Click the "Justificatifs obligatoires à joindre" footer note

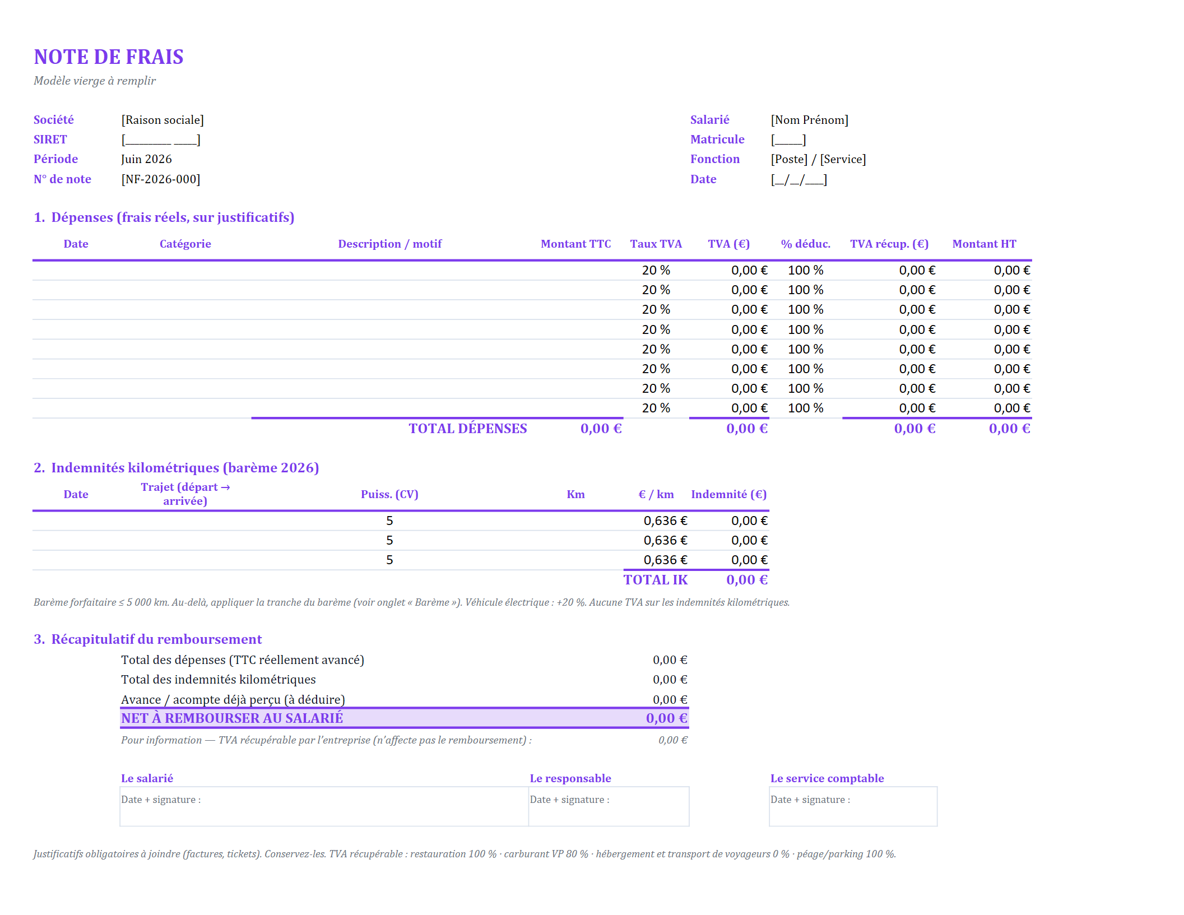[x=465, y=854]
